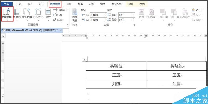Click the 上移一层 bring forward icon
This screenshot has height=104, width=208.
pos(163,12)
